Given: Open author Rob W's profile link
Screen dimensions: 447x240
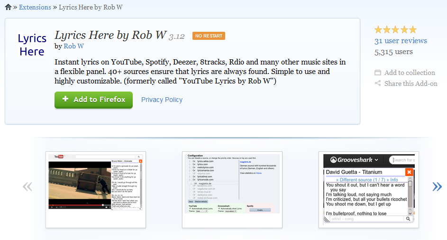Looking at the screenshot, I should (x=73, y=46).
